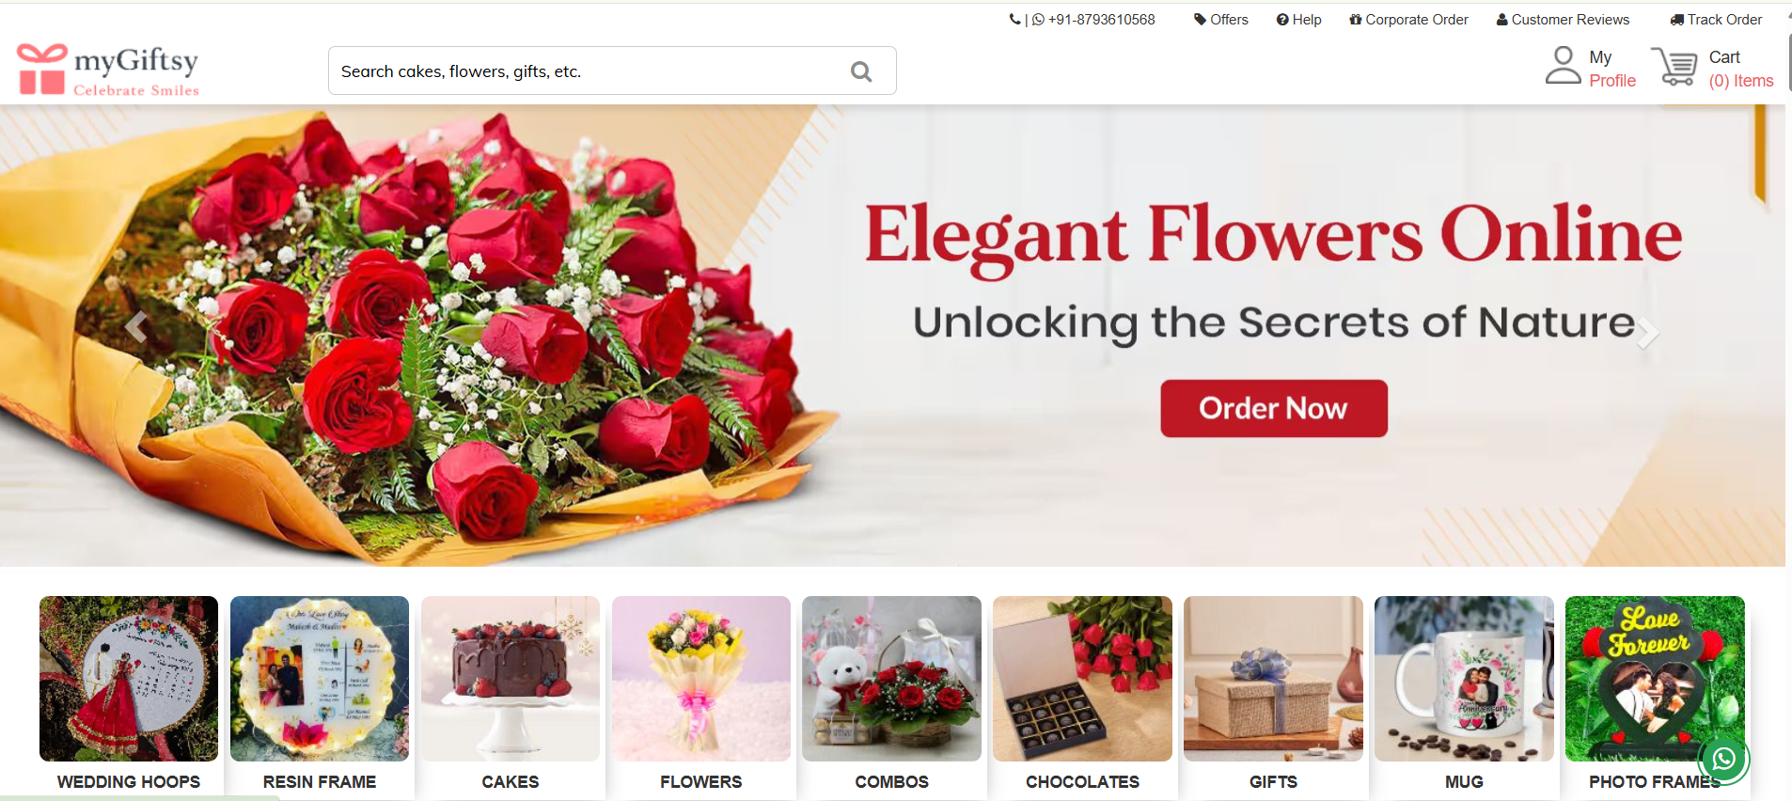Open Track Order page
This screenshot has height=801, width=1792.
click(x=1716, y=20)
